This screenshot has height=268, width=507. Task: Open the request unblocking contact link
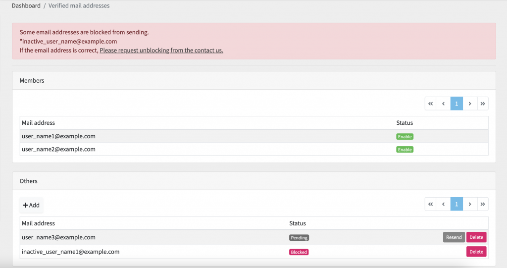pyautogui.click(x=161, y=50)
